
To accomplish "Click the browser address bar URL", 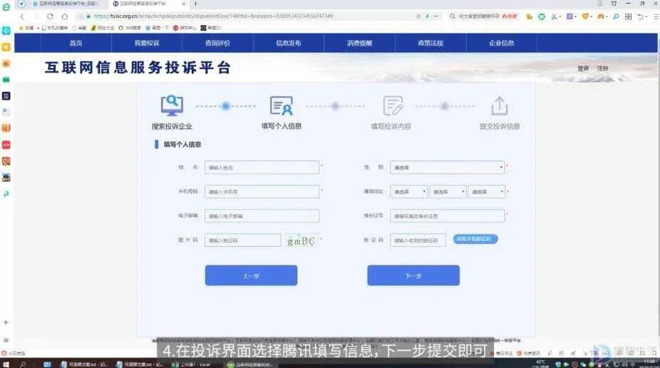I will [x=213, y=16].
